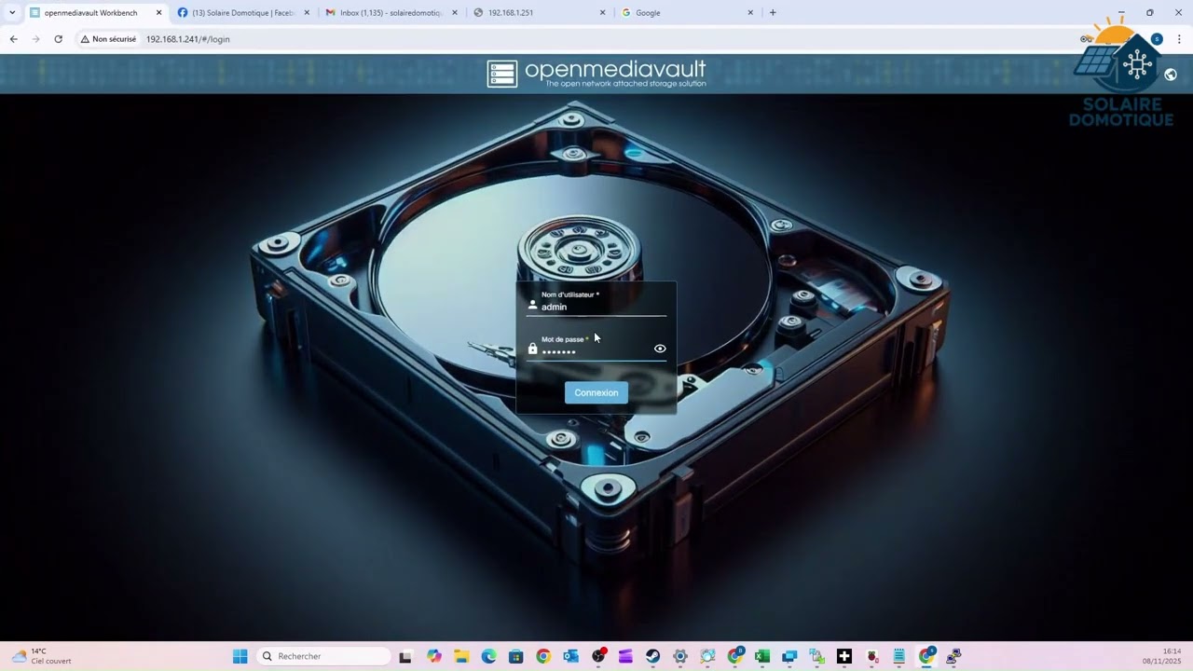Open the Notepad icon on the taskbar
1193x671 pixels.
[x=899, y=656]
